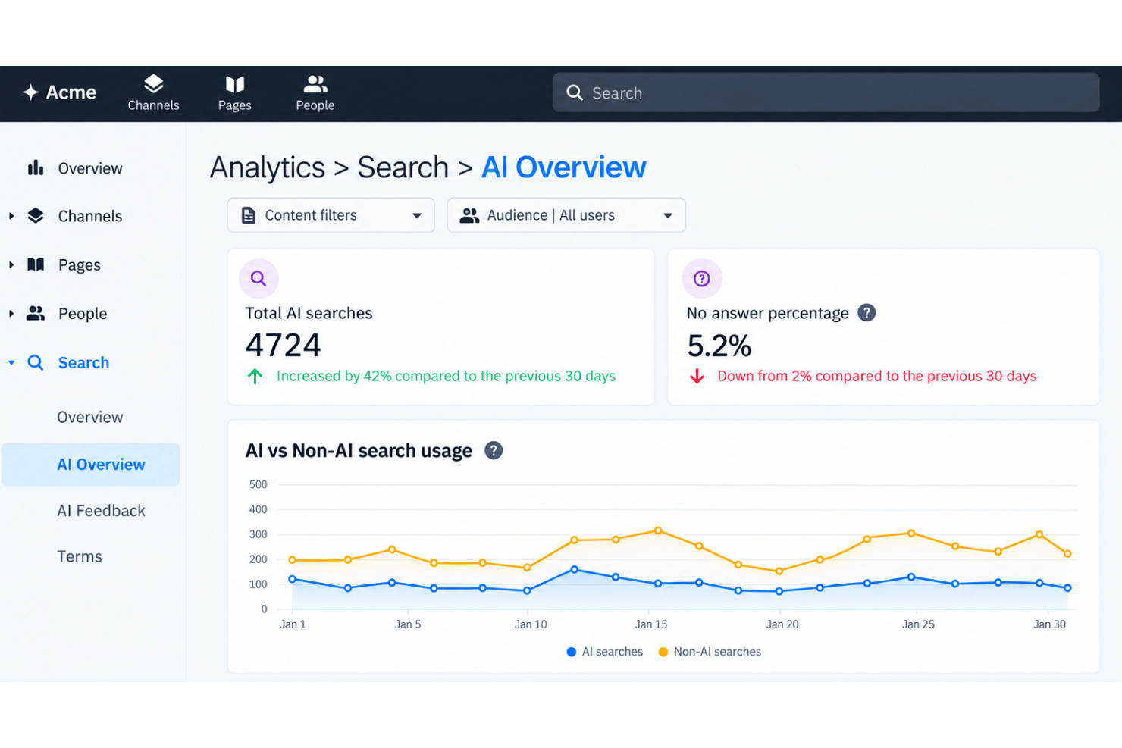This screenshot has width=1122, height=748.
Task: Click the 5.2% no answer value
Action: coord(719,346)
